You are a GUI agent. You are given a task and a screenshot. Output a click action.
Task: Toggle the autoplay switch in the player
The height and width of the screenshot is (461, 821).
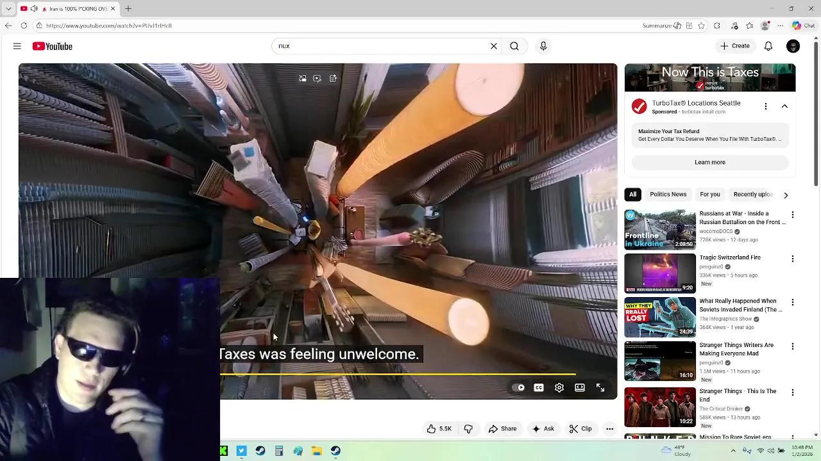tap(518, 387)
